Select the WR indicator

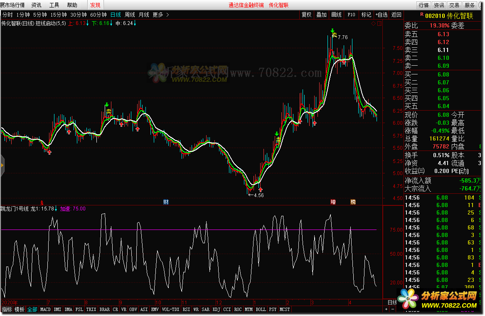tap(196, 309)
